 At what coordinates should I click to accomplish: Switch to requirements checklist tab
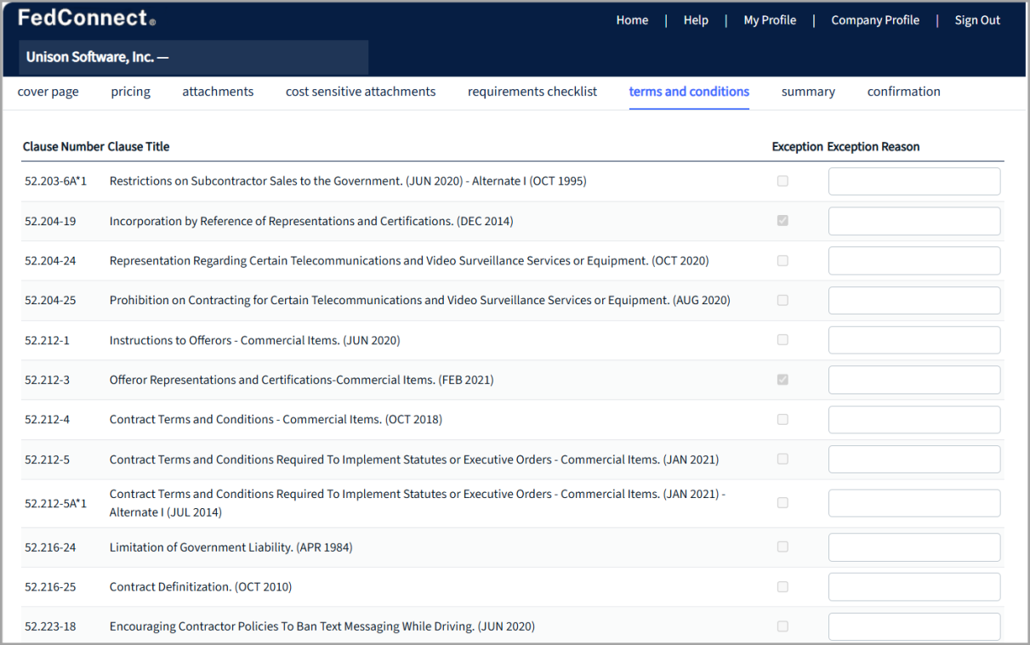(532, 92)
